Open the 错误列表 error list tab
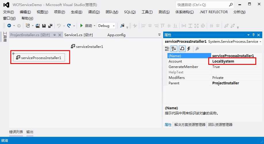This screenshot has width=264, height=144. click(x=16, y=132)
